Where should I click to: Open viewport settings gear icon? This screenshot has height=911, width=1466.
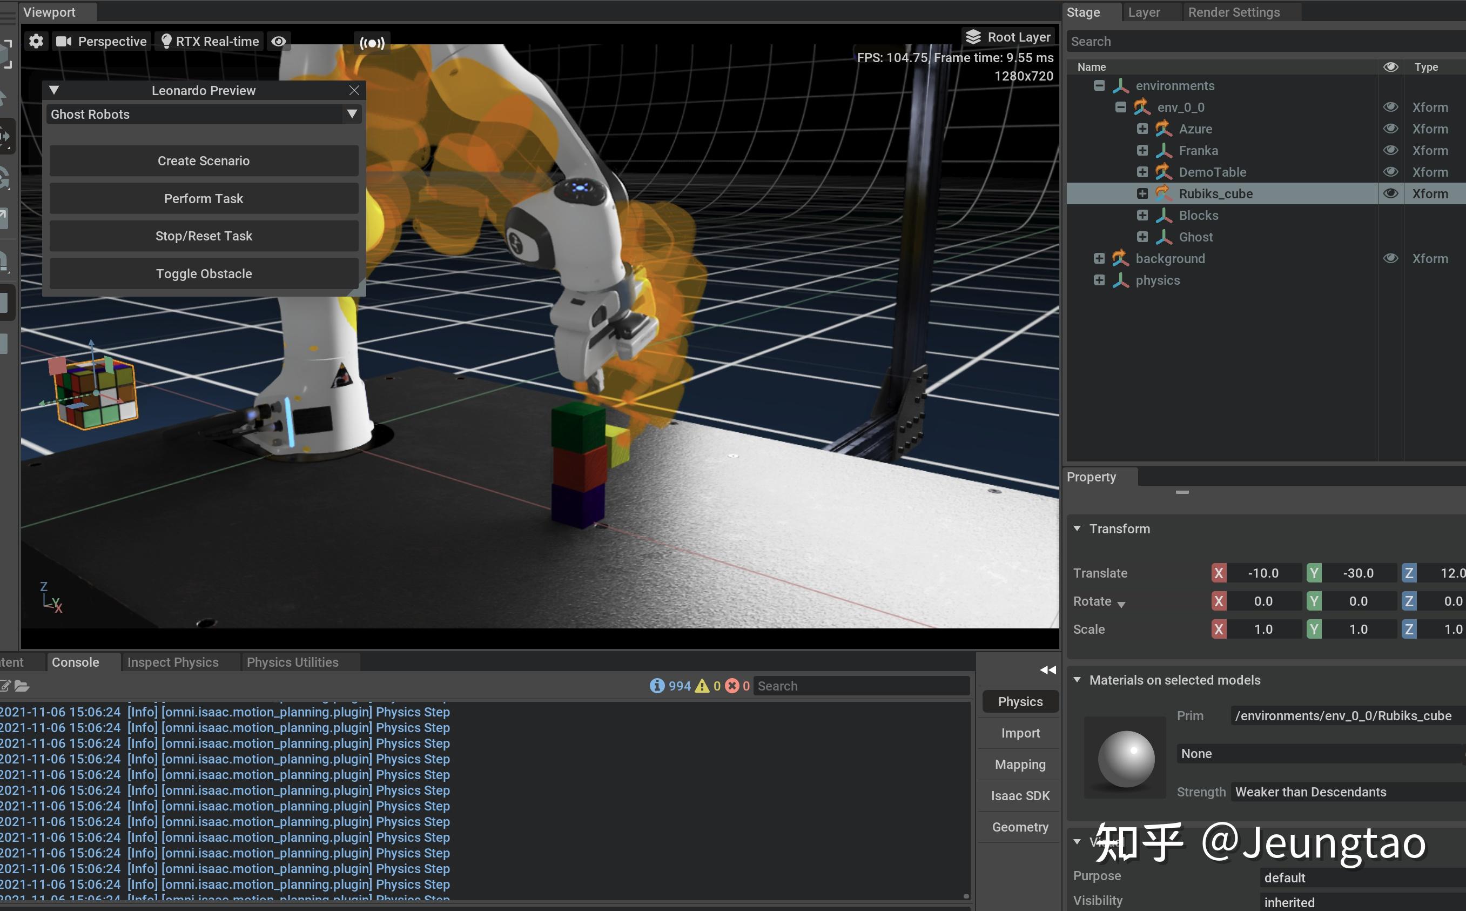click(36, 41)
